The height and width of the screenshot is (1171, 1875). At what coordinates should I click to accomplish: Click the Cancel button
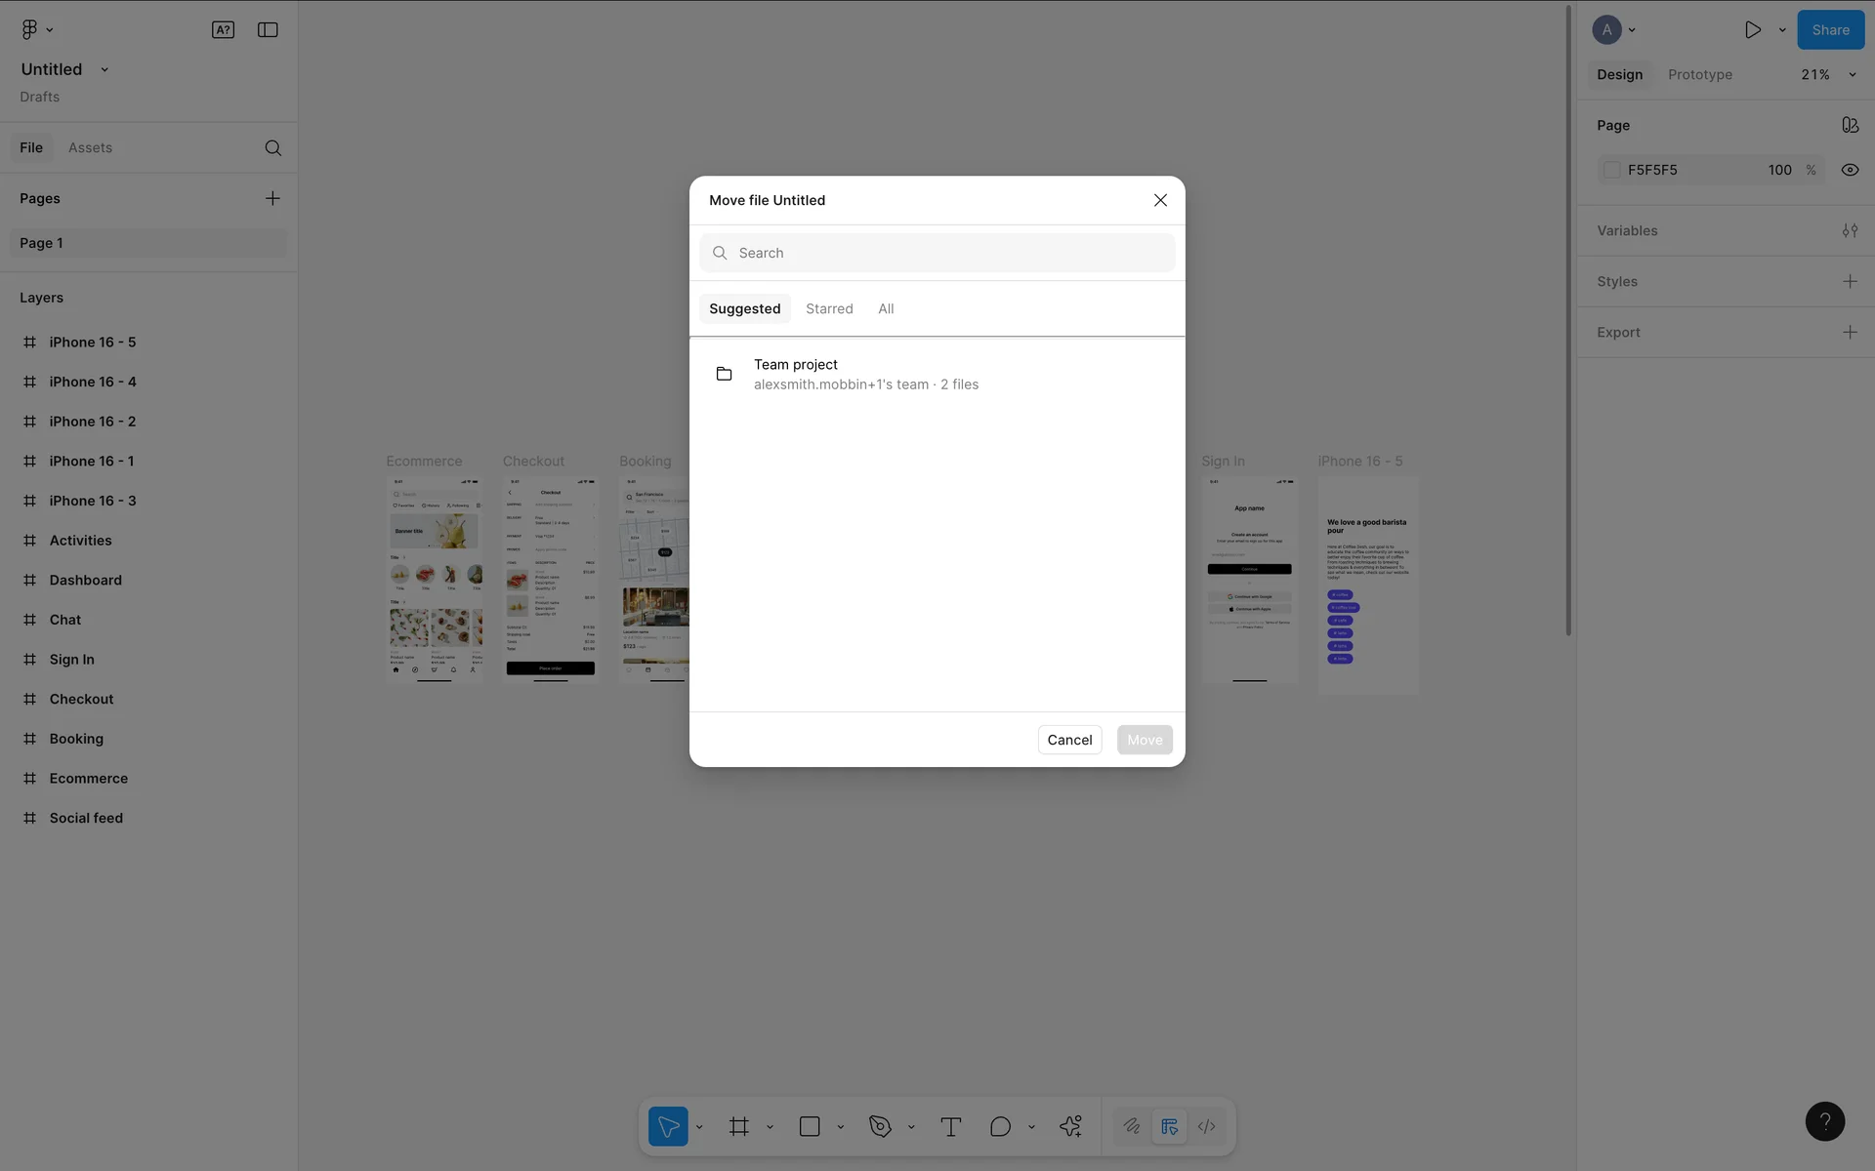pos(1069,740)
